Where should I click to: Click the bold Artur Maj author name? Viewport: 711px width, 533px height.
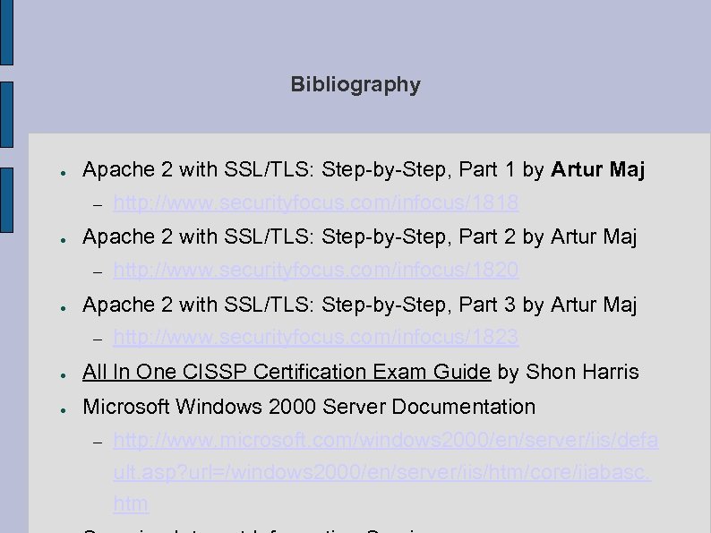pyautogui.click(x=598, y=169)
